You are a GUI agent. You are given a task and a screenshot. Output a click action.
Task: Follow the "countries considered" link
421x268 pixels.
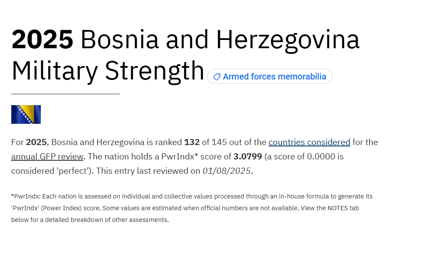click(x=309, y=142)
